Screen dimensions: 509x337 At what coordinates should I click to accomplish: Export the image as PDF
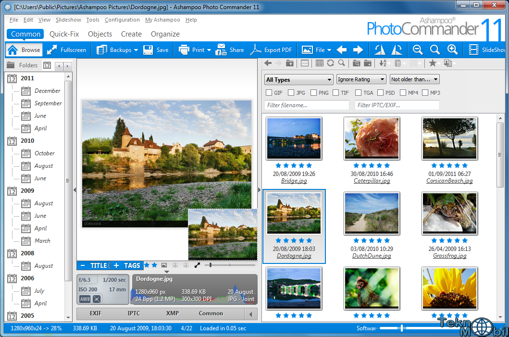pyautogui.click(x=271, y=50)
